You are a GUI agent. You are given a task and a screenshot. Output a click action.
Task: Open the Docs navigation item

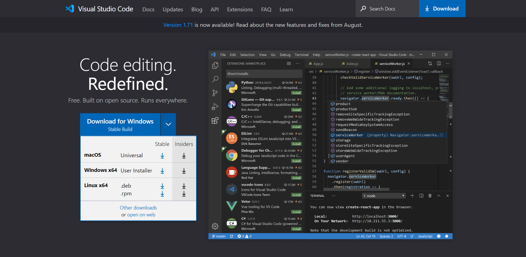(148, 9)
